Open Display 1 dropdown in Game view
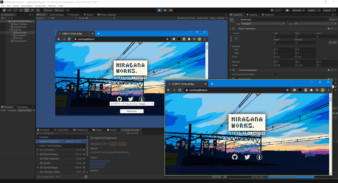 pos(42,18)
